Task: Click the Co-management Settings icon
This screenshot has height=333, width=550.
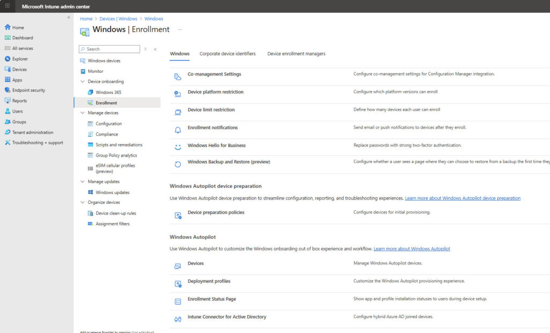Action: [178, 76]
